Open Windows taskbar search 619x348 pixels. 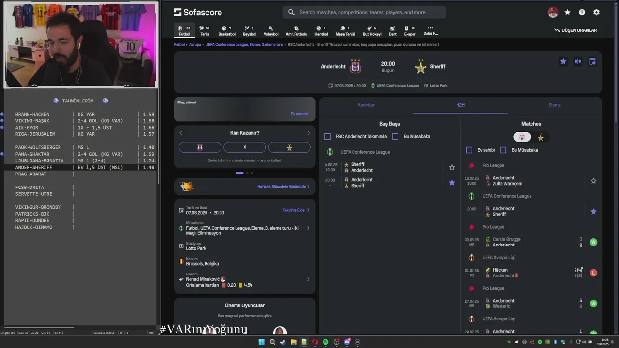[x=272, y=342]
